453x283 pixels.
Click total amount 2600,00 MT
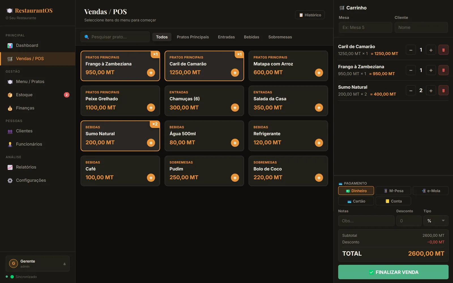[x=426, y=254]
